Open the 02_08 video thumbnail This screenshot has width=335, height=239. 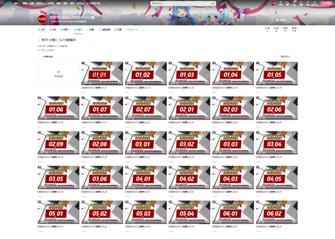[x=102, y=143]
